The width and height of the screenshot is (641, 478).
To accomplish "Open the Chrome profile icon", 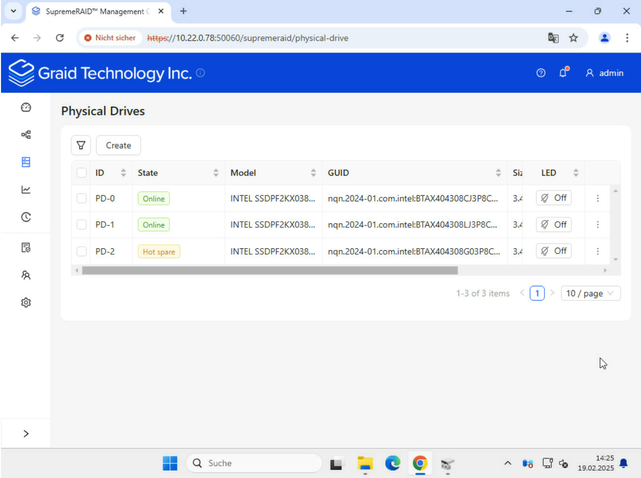I will (x=604, y=37).
